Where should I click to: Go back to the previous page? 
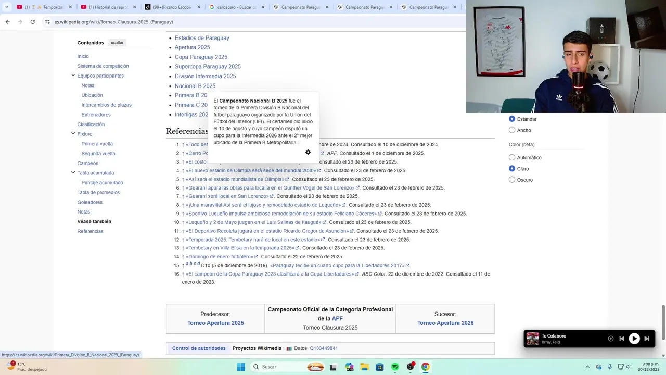tap(7, 22)
